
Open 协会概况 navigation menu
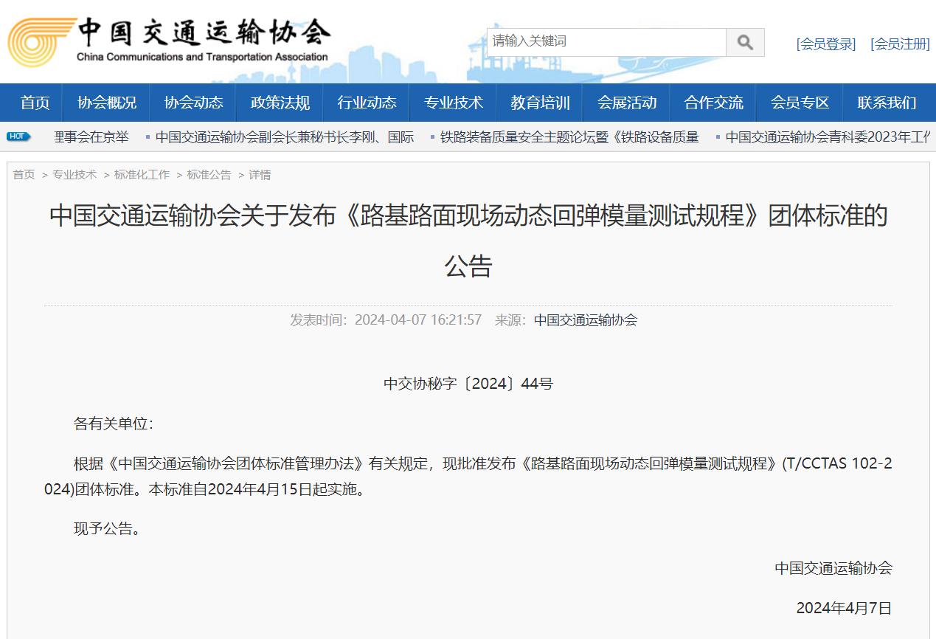107,103
